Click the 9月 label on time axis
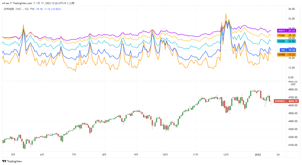Image resolution: width=302 pixels, height=165 pixels. coord(136,155)
